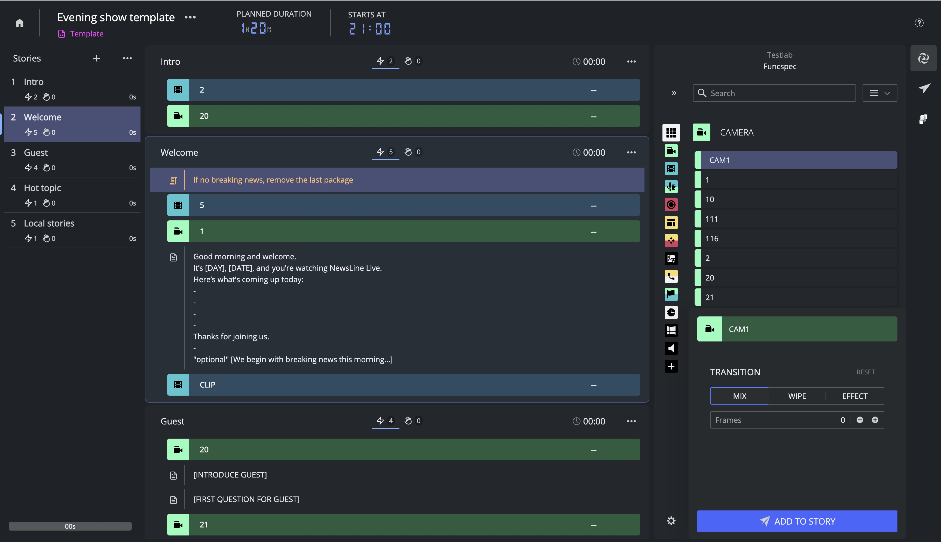Image resolution: width=941 pixels, height=542 pixels.
Task: Click [INTRODUCE GUEST] script line
Action: [230, 475]
